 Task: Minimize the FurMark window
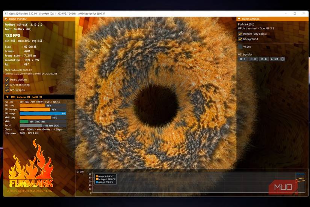pos(286,14)
